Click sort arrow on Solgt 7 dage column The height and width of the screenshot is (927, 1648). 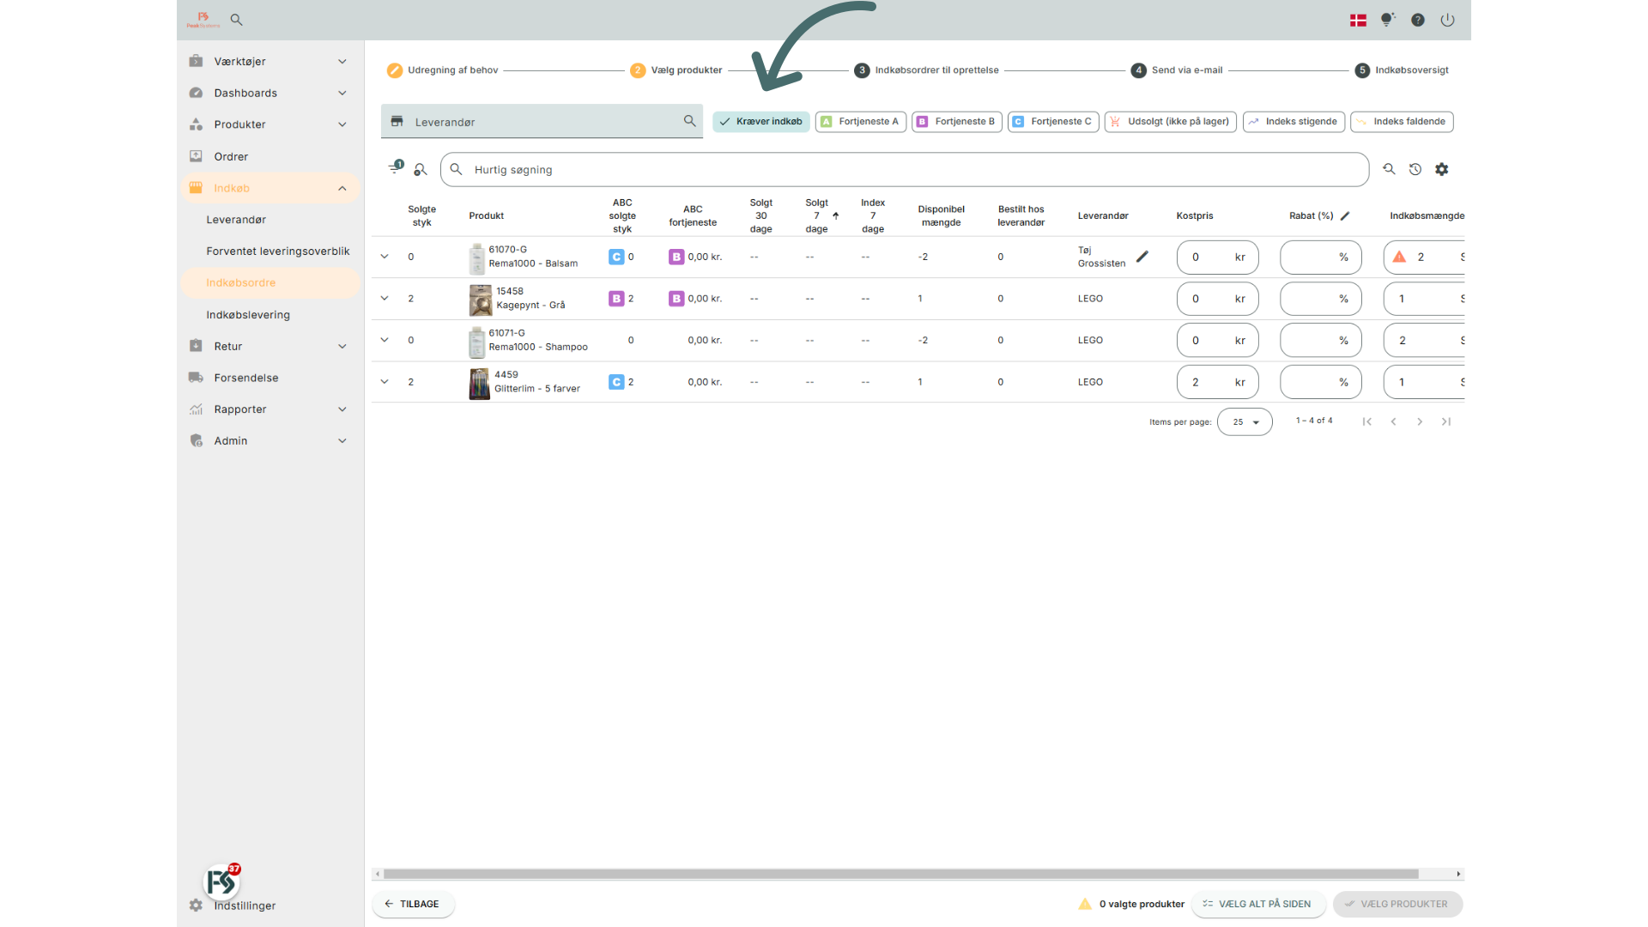point(835,215)
